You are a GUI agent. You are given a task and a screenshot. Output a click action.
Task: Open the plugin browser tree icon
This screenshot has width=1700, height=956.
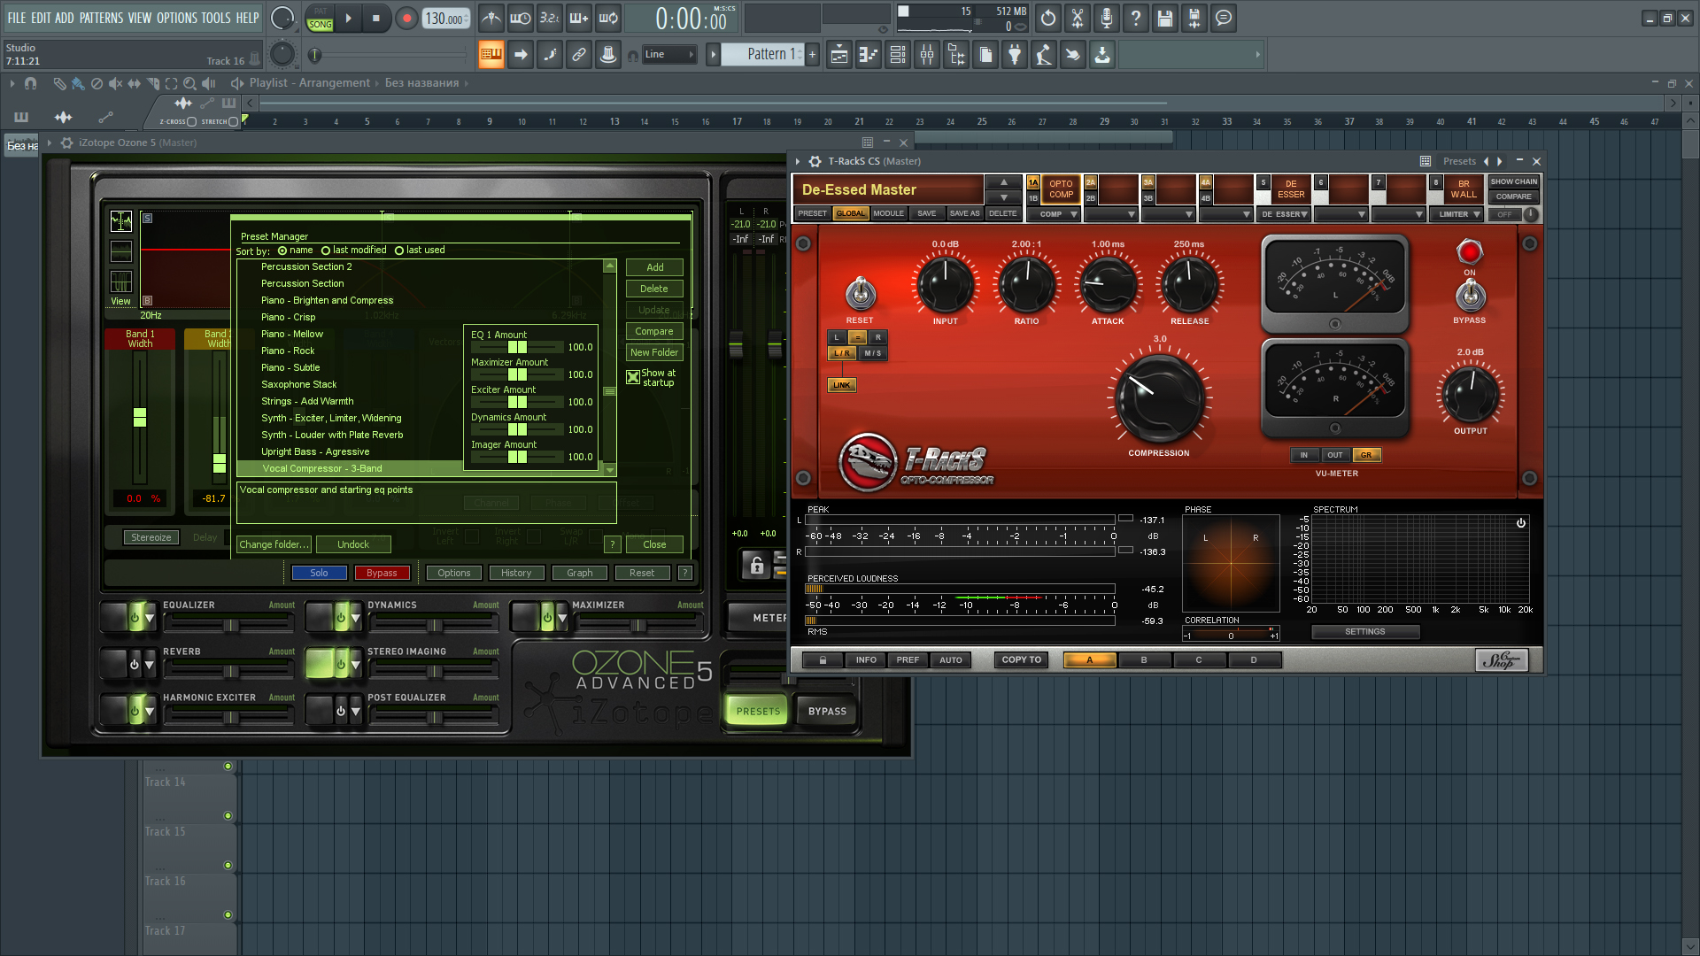pos(956,55)
